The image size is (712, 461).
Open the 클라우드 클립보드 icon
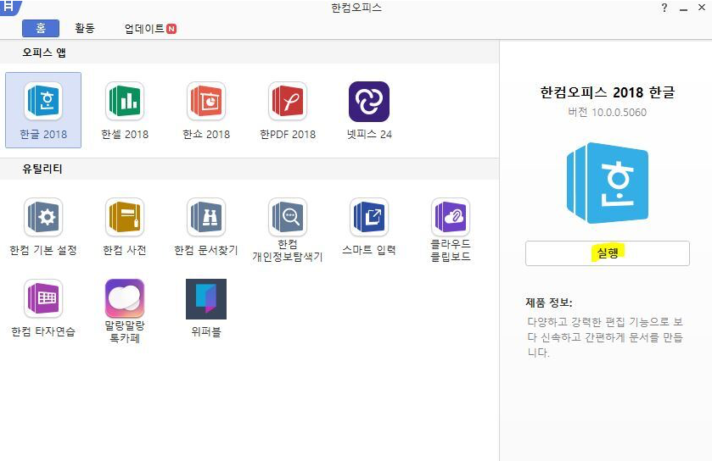[451, 217]
